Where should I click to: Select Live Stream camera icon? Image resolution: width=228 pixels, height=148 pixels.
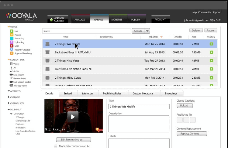click(11, 74)
